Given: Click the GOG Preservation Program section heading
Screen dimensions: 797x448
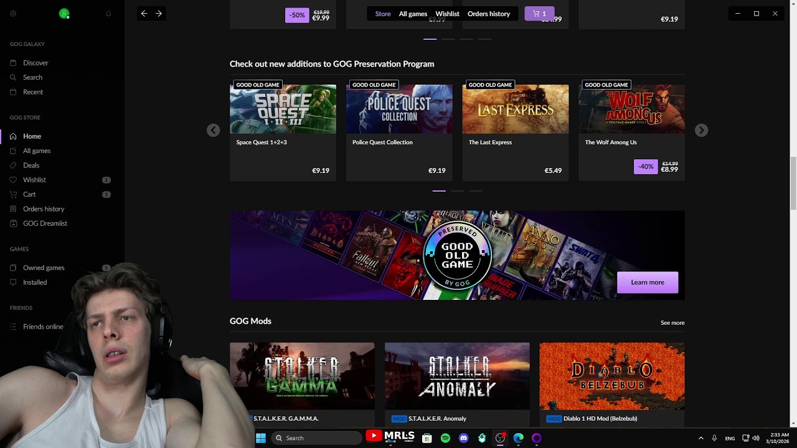Looking at the screenshot, I should [x=332, y=64].
